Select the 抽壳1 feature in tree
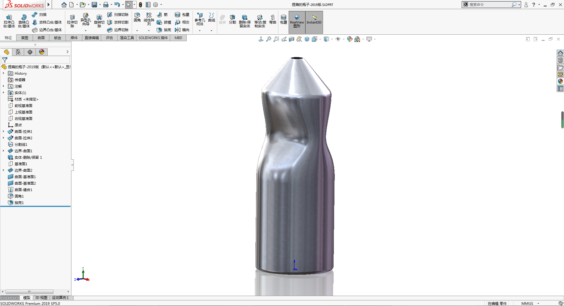564x306 pixels. 19,203
